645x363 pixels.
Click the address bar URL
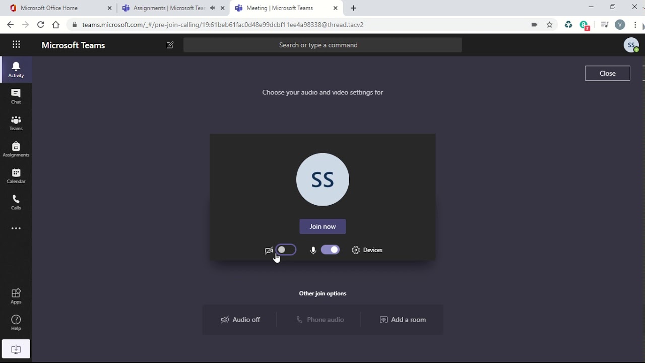(223, 25)
